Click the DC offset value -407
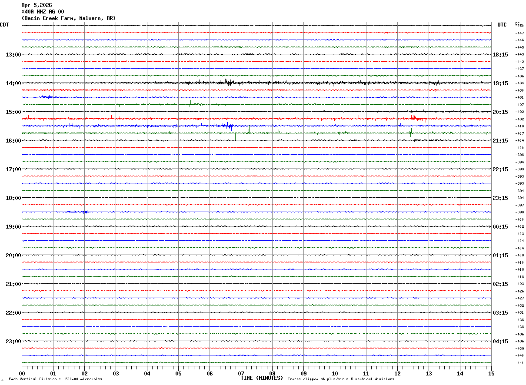Viewport: 526px width, 385px height. click(520, 133)
